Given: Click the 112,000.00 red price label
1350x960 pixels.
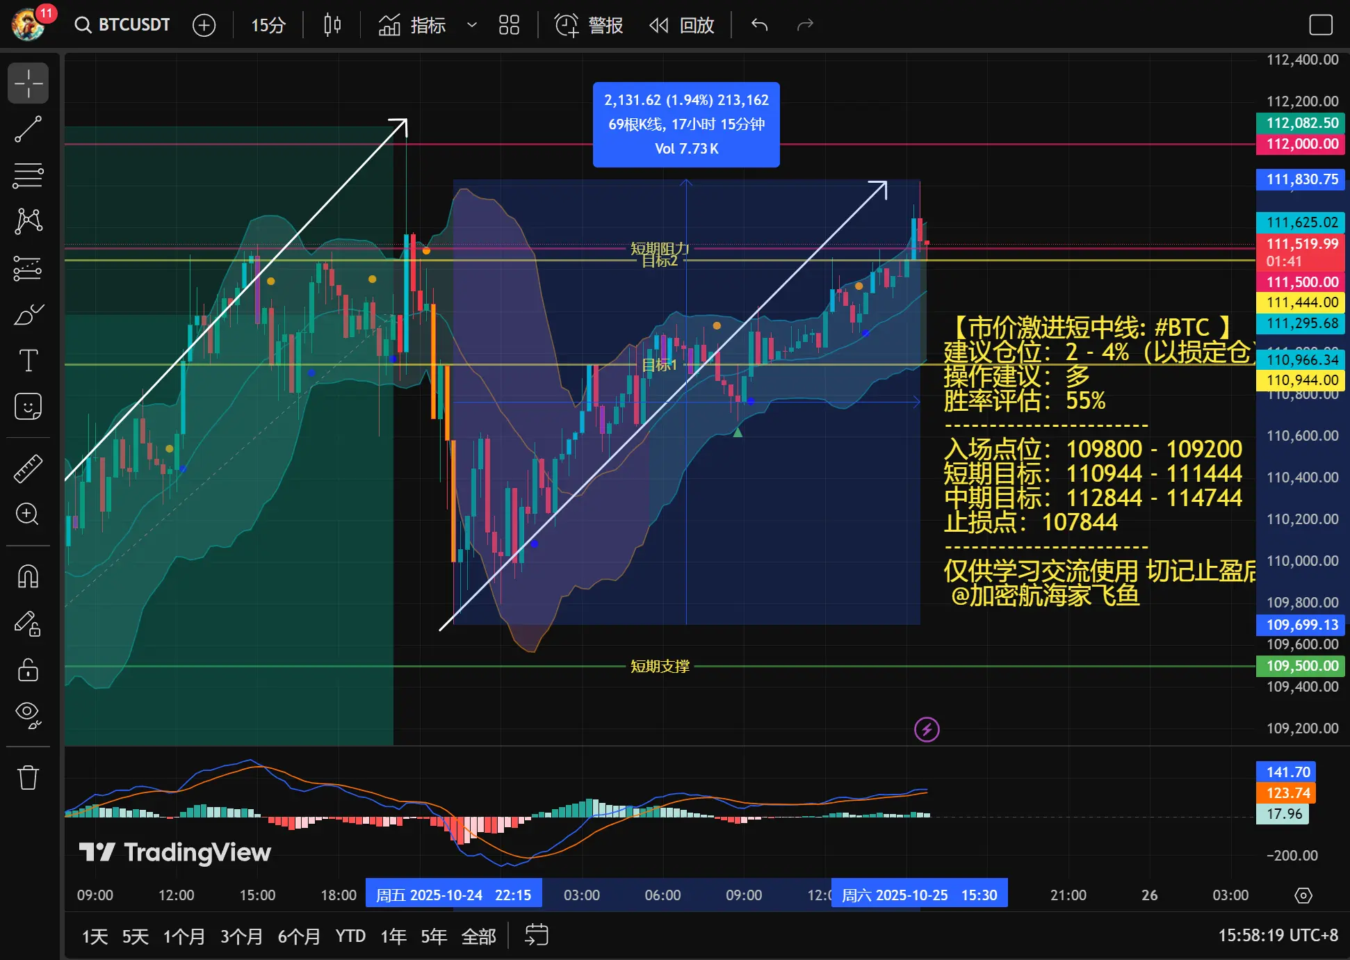Looking at the screenshot, I should (x=1301, y=144).
